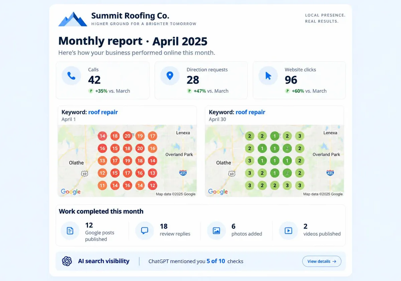Screen dimensions: 401x281
Task: Click 'Google posts published' label
Action: pos(100,236)
